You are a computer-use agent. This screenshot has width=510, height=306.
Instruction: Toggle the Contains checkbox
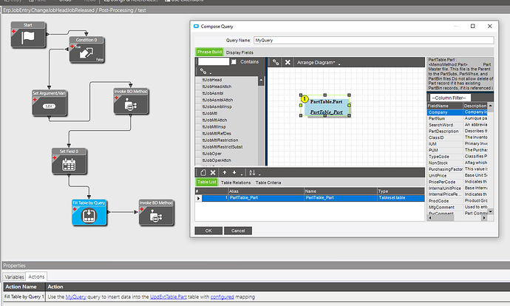(x=234, y=62)
